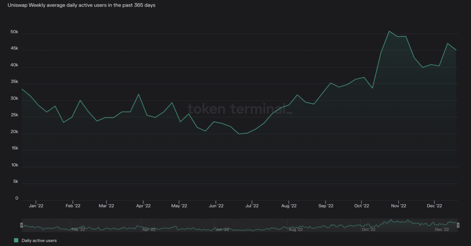Click the Oct '22 x-axis label
The height and width of the screenshot is (246, 471).
362,206
